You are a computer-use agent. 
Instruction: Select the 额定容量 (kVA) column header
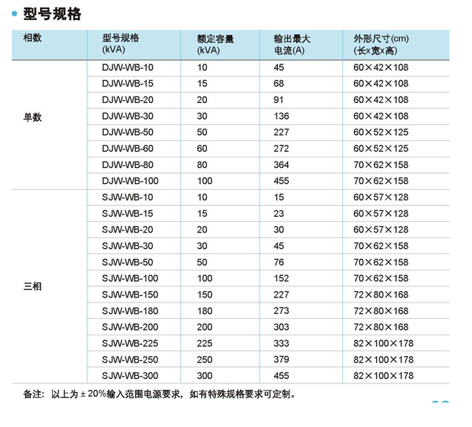[x=215, y=44]
